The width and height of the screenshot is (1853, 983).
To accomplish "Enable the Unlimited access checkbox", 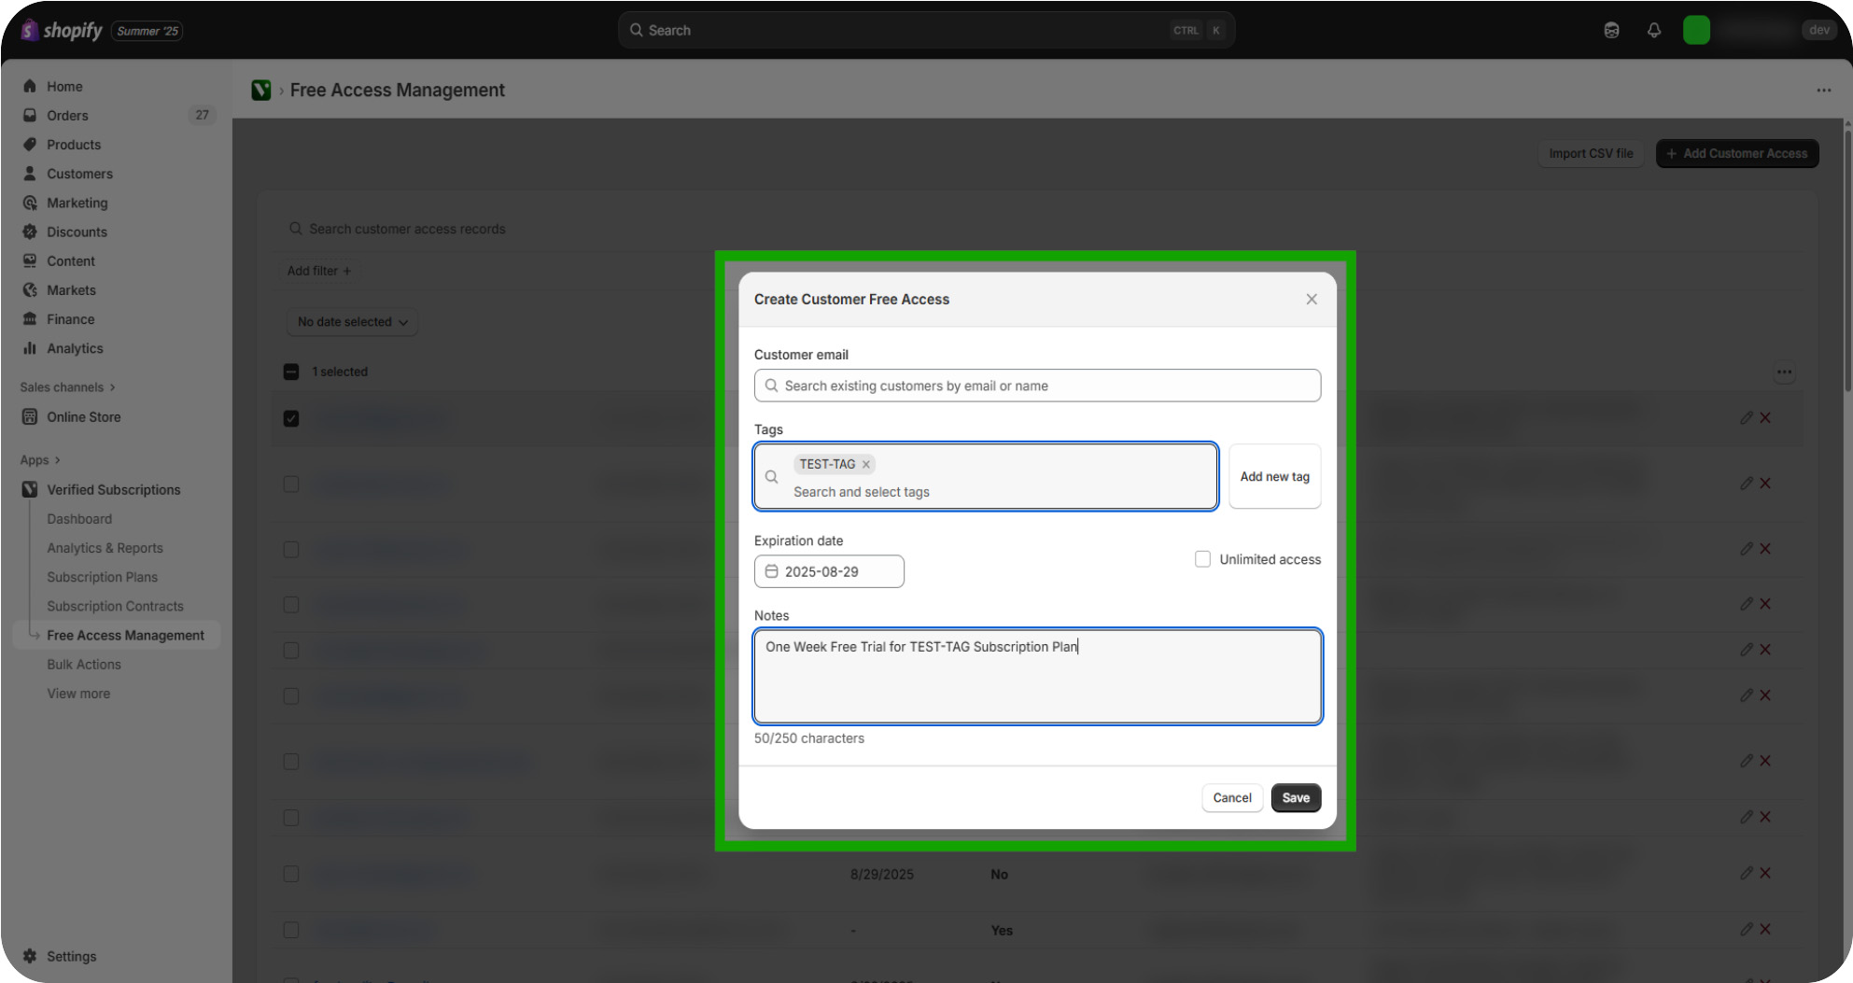I will pyautogui.click(x=1202, y=559).
